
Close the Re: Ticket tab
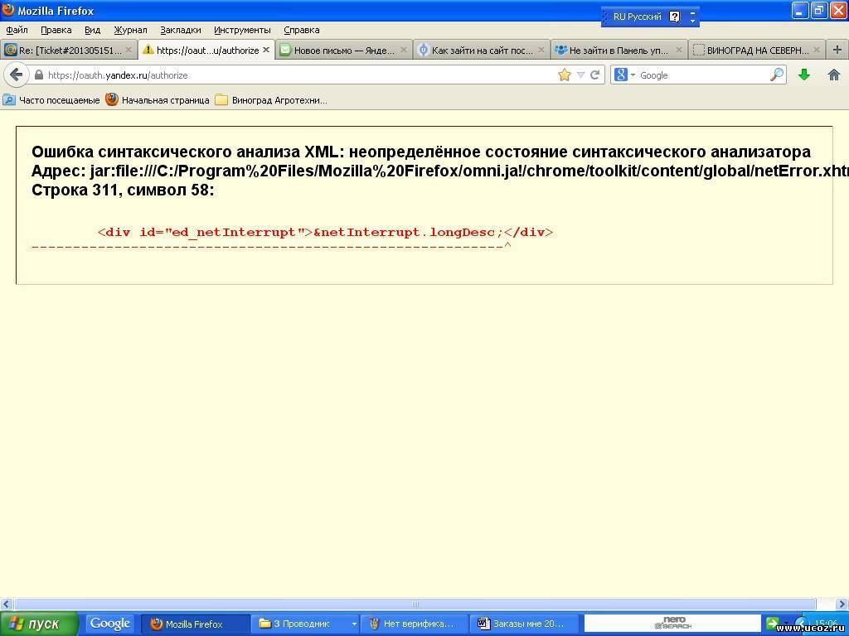(x=129, y=50)
